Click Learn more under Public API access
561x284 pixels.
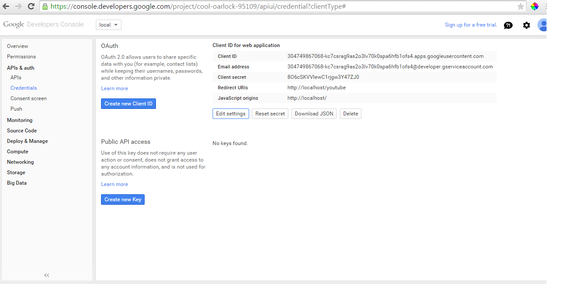click(x=115, y=184)
